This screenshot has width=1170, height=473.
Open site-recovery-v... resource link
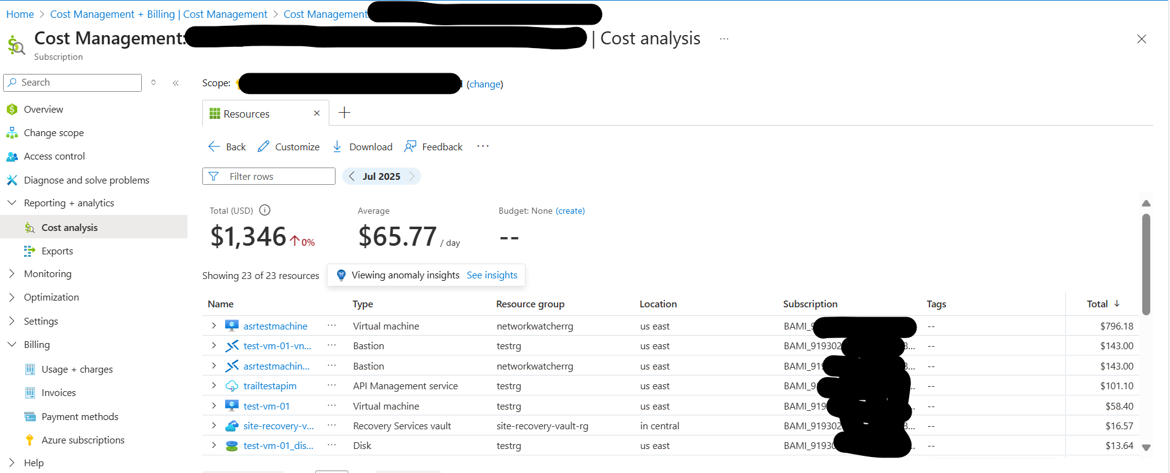coord(278,426)
